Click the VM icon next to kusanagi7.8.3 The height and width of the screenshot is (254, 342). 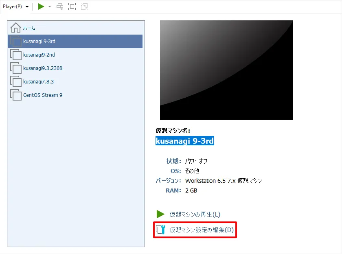pyautogui.click(x=16, y=81)
